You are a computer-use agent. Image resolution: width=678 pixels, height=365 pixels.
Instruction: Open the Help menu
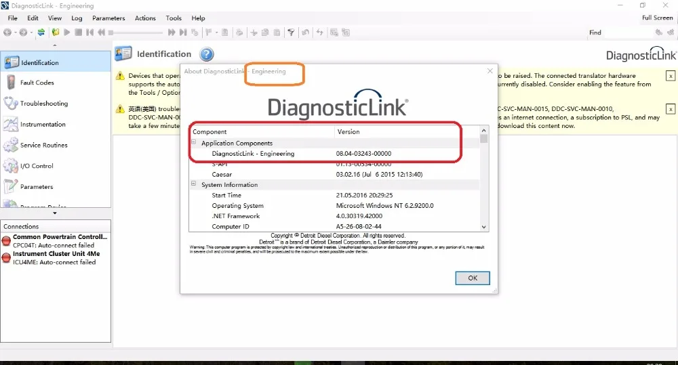[198, 18]
